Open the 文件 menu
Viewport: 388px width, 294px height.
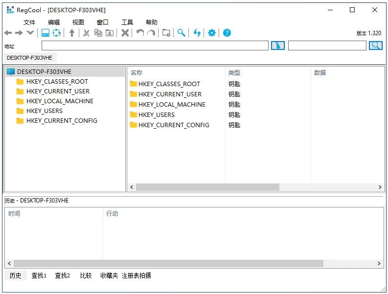(29, 22)
